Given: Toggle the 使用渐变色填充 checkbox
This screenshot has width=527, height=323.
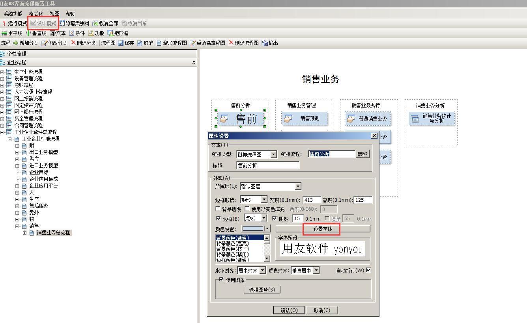Looking at the screenshot, I should [x=247, y=209].
